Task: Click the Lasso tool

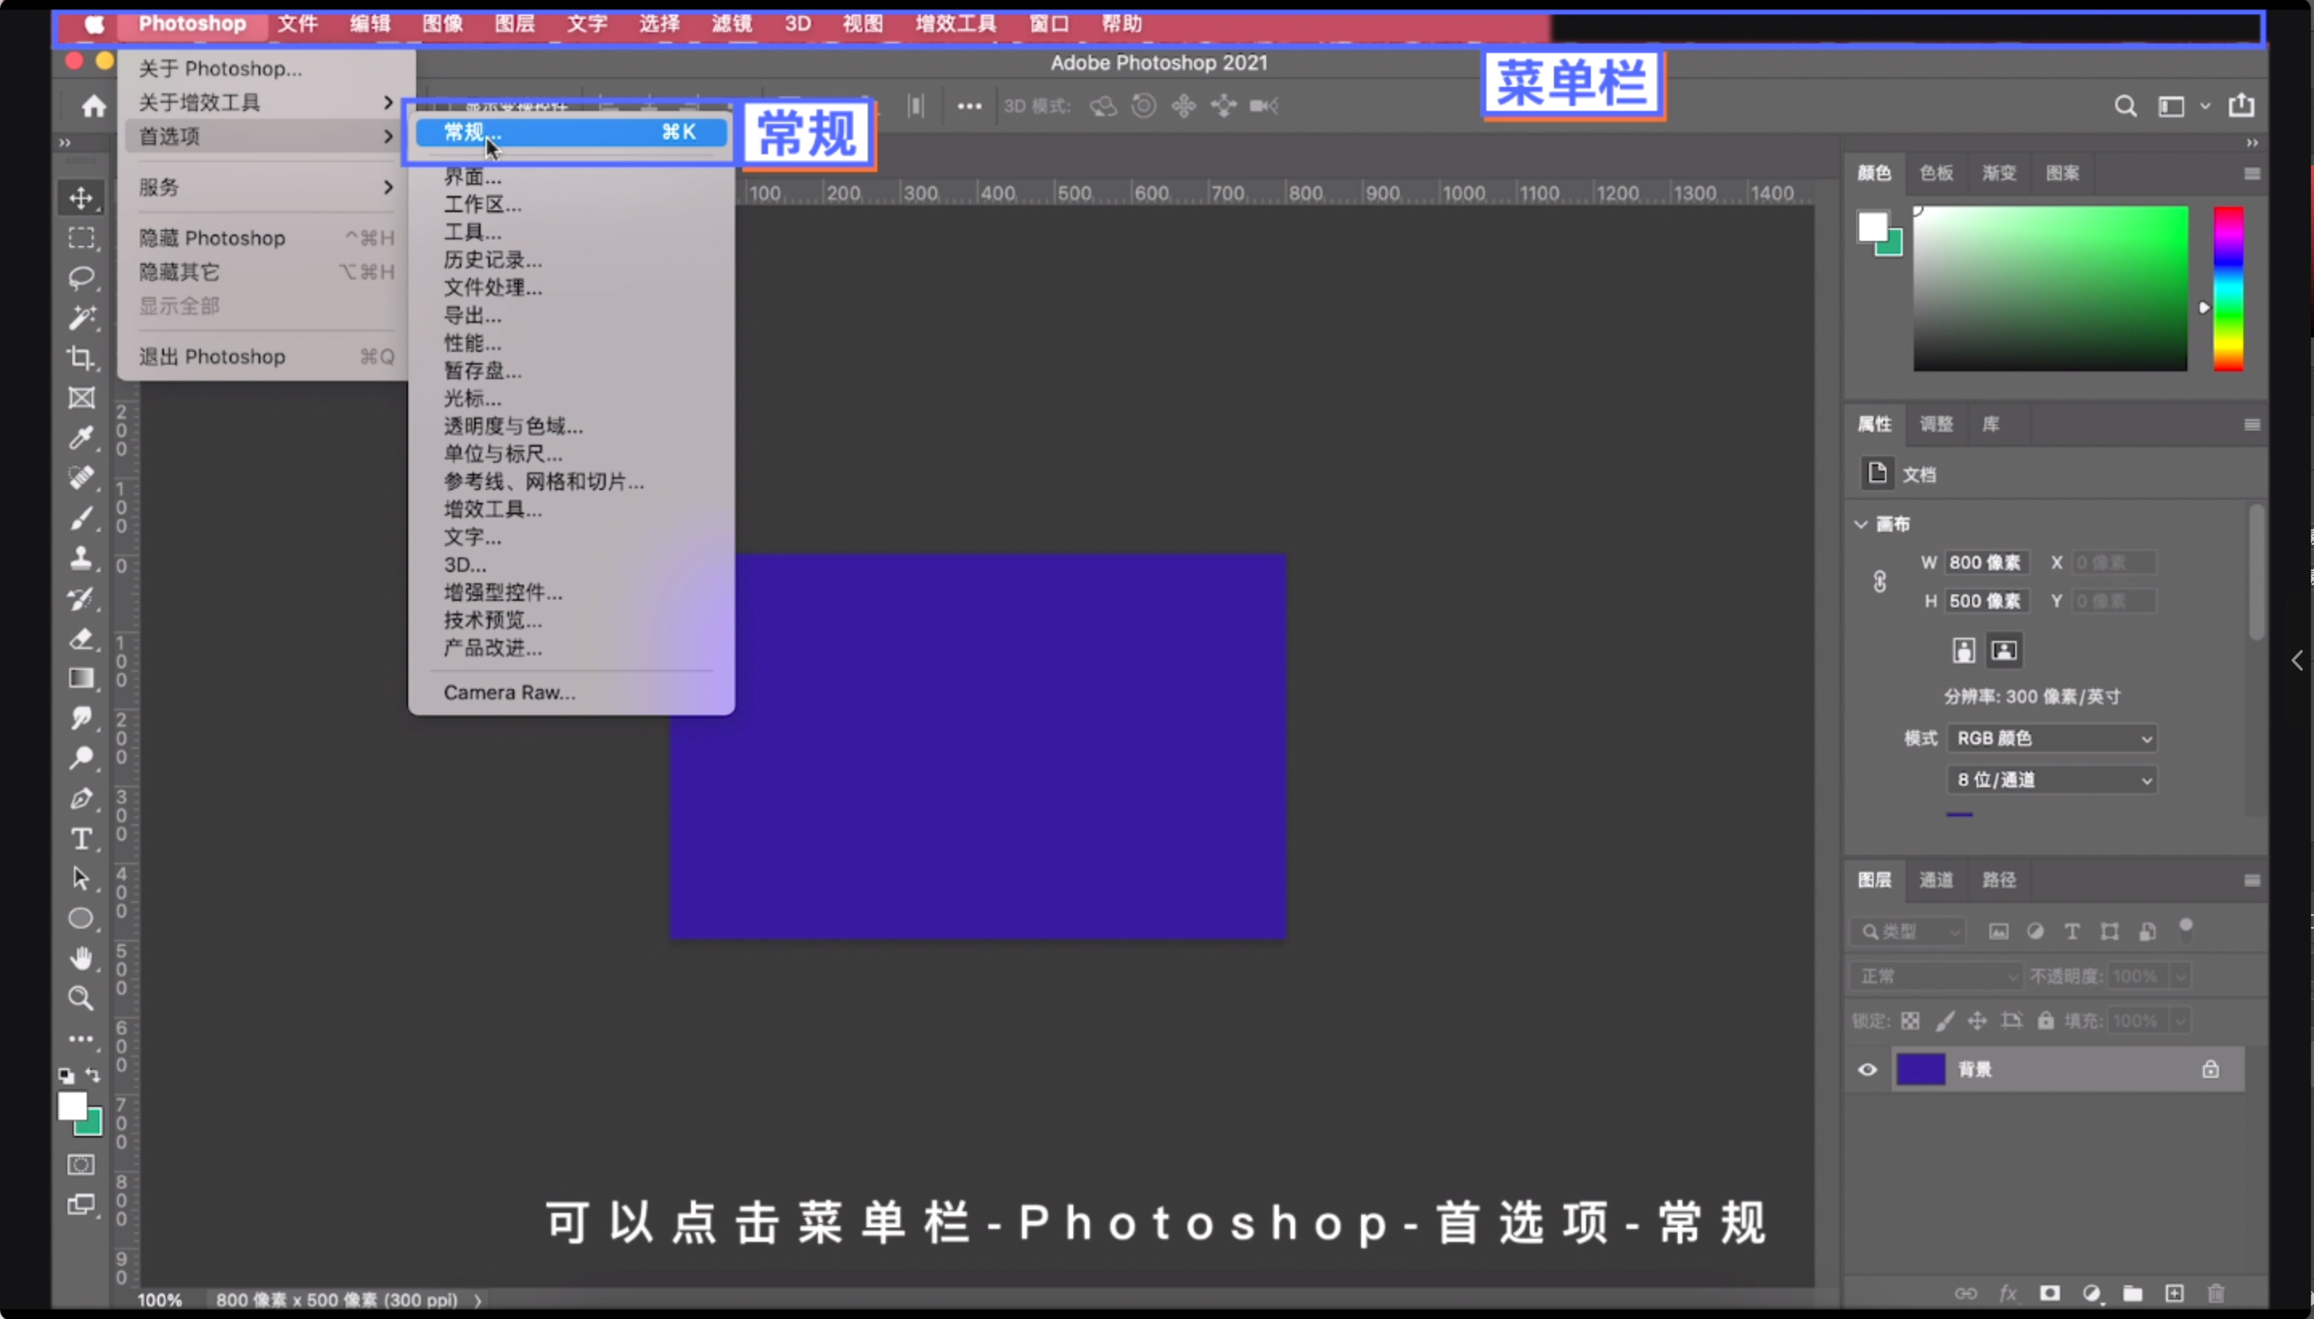Action: (x=81, y=276)
